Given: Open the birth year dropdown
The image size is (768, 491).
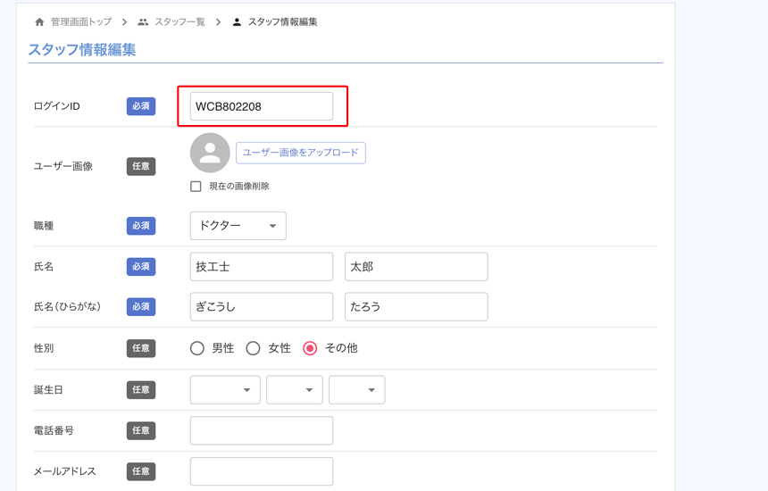Looking at the screenshot, I should (x=225, y=390).
